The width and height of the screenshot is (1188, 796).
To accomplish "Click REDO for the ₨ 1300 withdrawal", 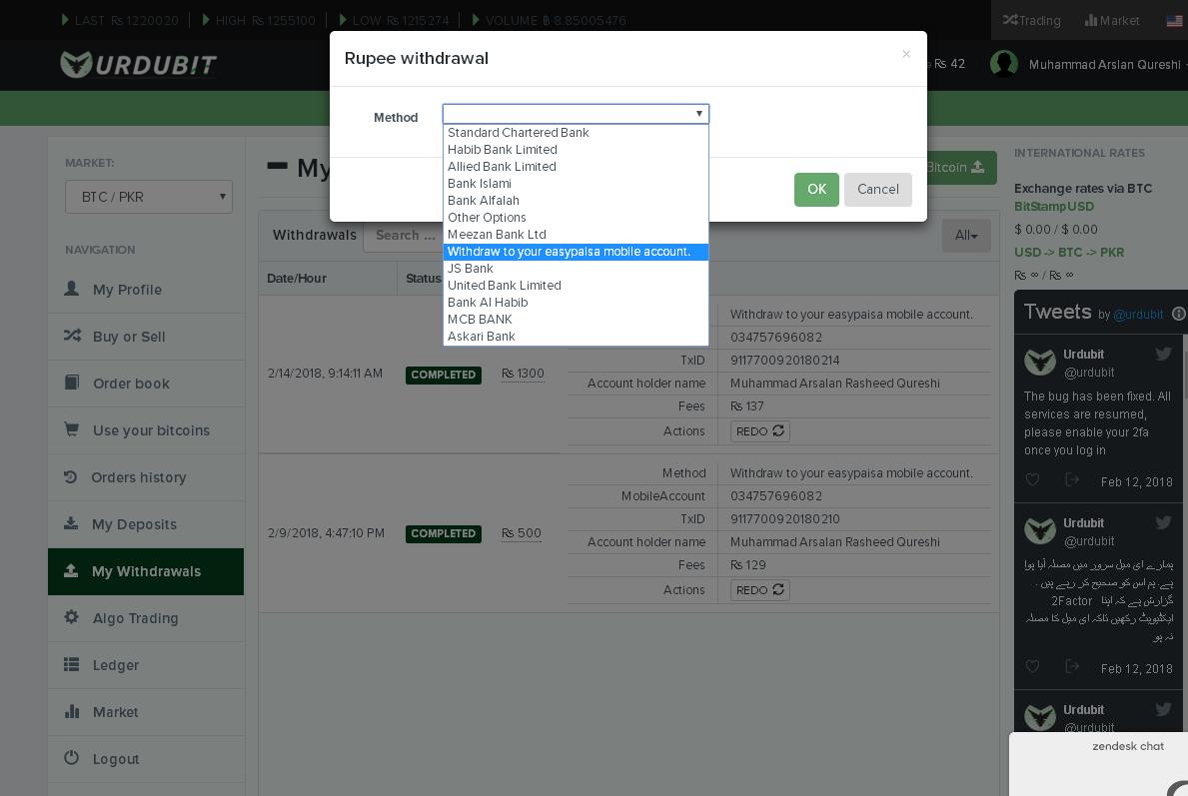I will (x=760, y=430).
